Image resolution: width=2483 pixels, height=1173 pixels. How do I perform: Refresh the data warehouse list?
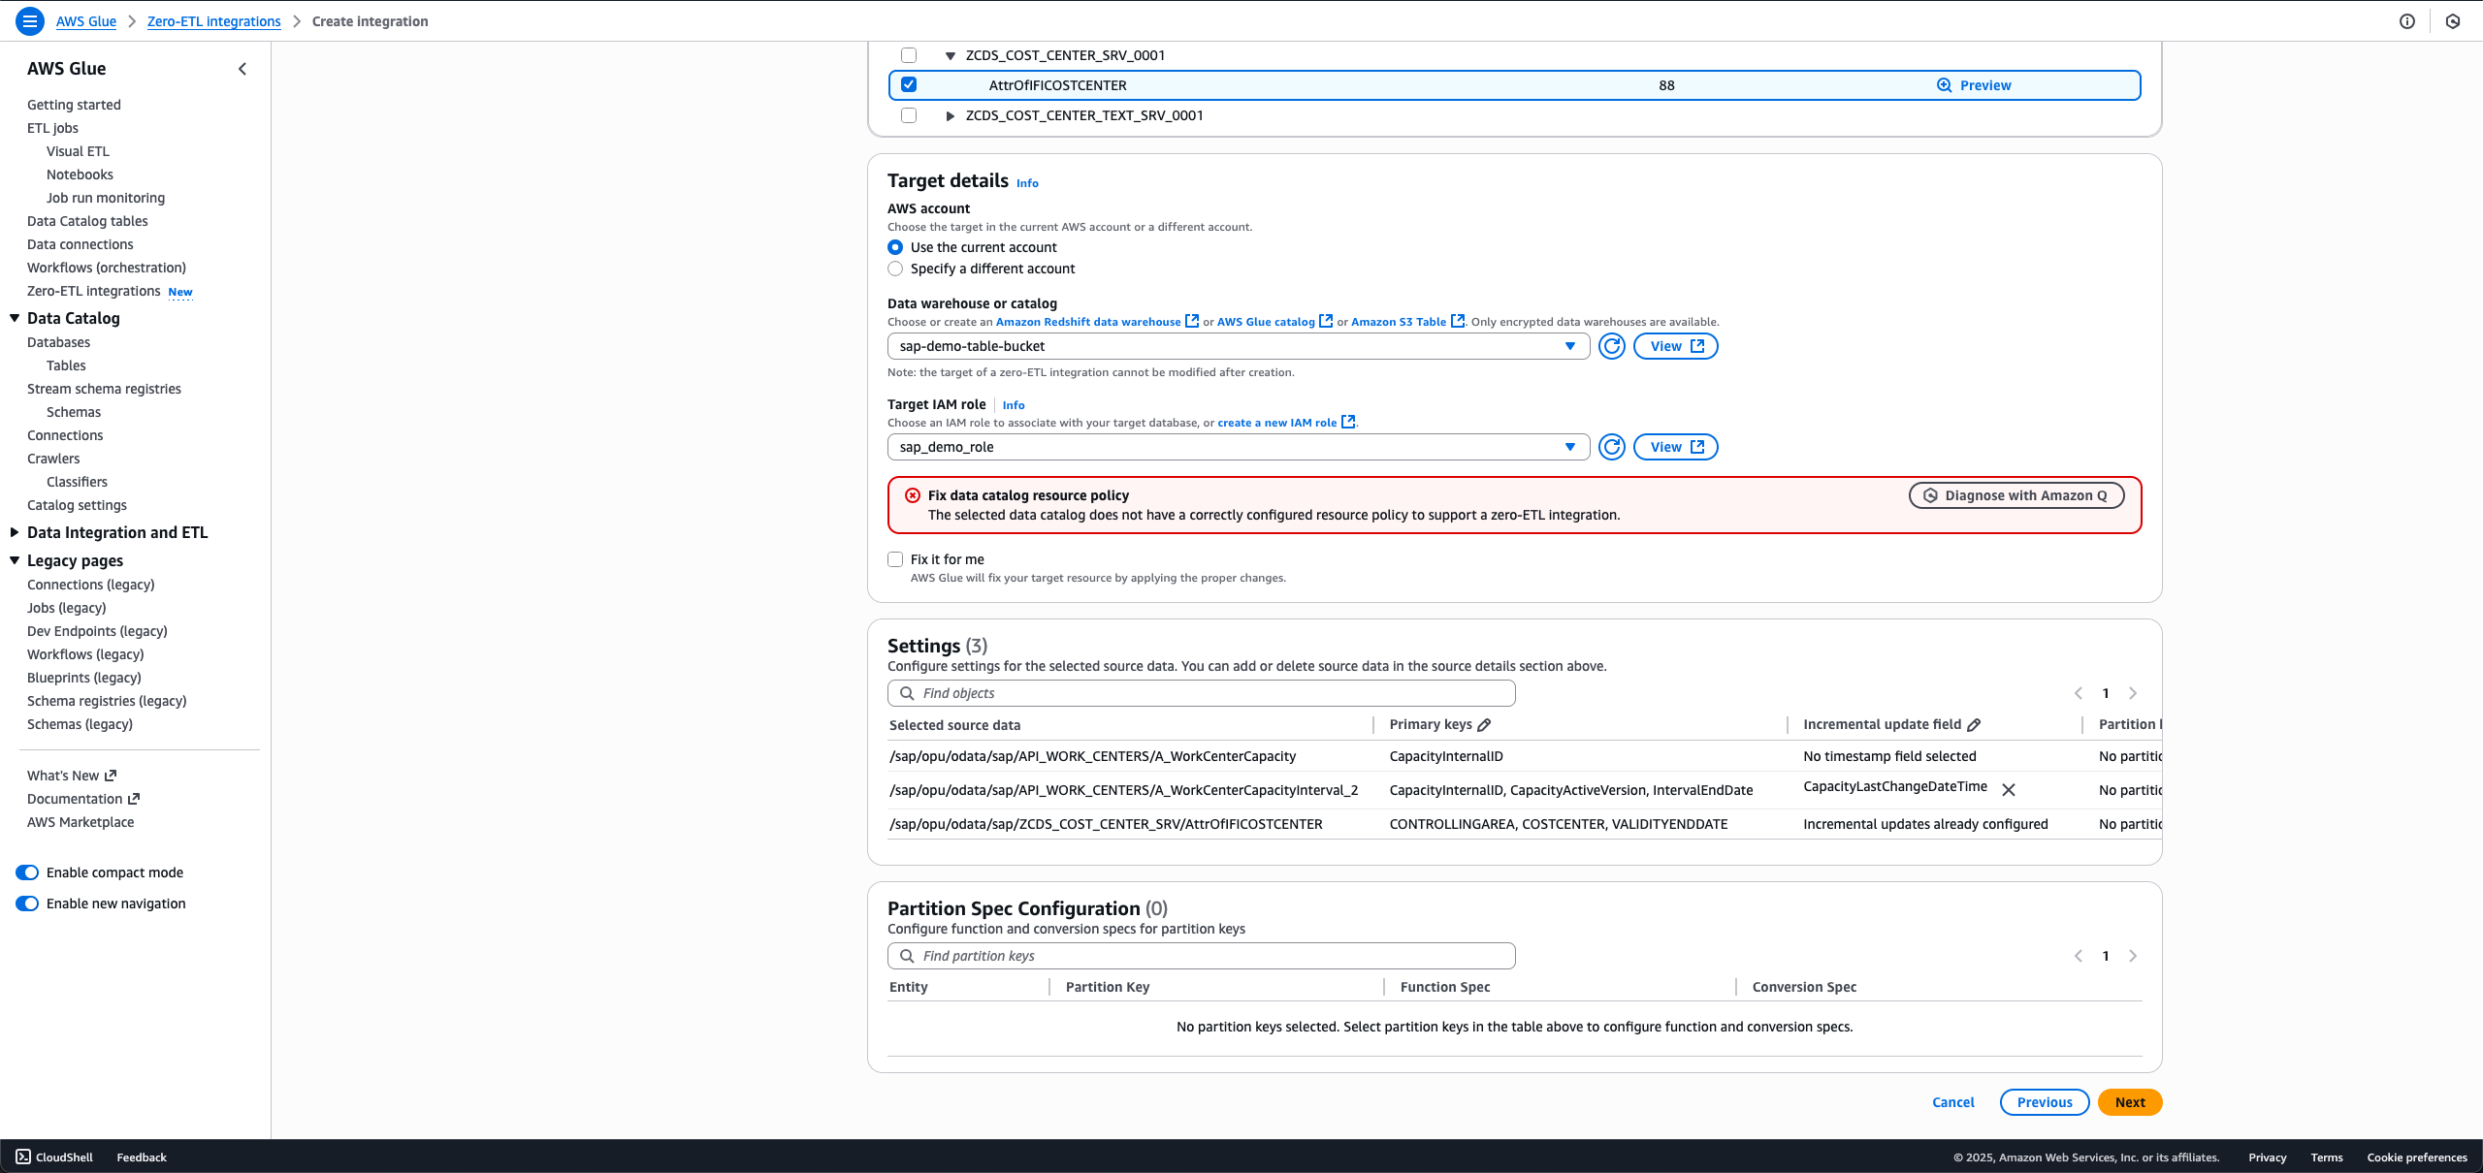(1611, 346)
